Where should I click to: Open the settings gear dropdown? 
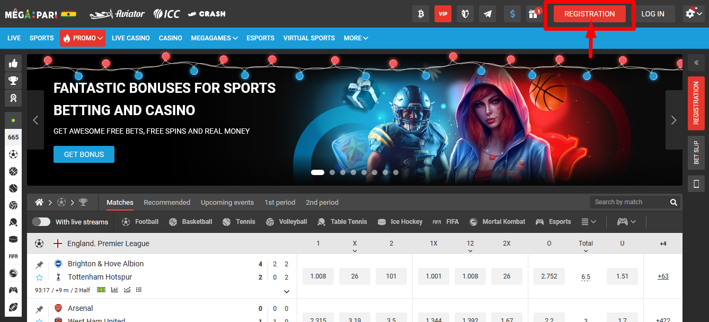coord(694,14)
